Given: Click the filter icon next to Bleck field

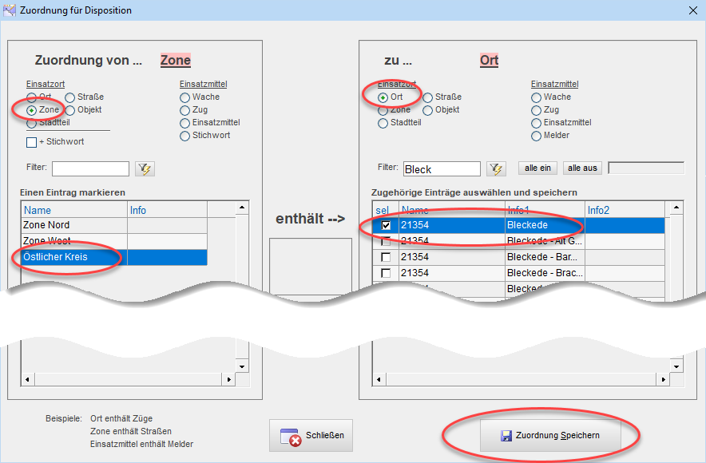Looking at the screenshot, I should pyautogui.click(x=496, y=168).
